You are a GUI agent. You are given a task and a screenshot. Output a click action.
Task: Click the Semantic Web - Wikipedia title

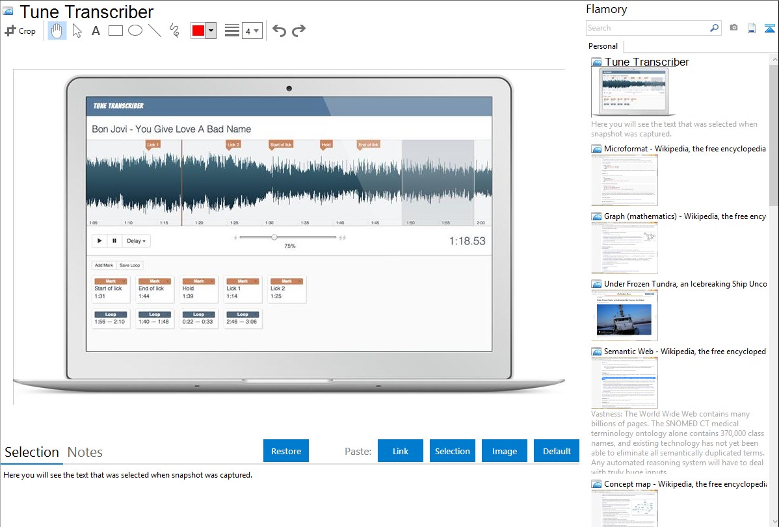tap(685, 351)
